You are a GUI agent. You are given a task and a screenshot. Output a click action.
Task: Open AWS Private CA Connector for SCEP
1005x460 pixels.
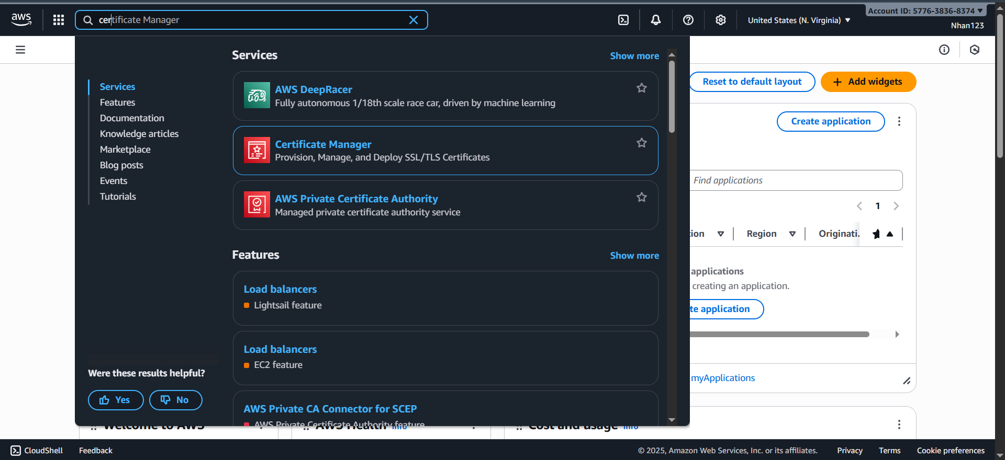[x=330, y=409]
